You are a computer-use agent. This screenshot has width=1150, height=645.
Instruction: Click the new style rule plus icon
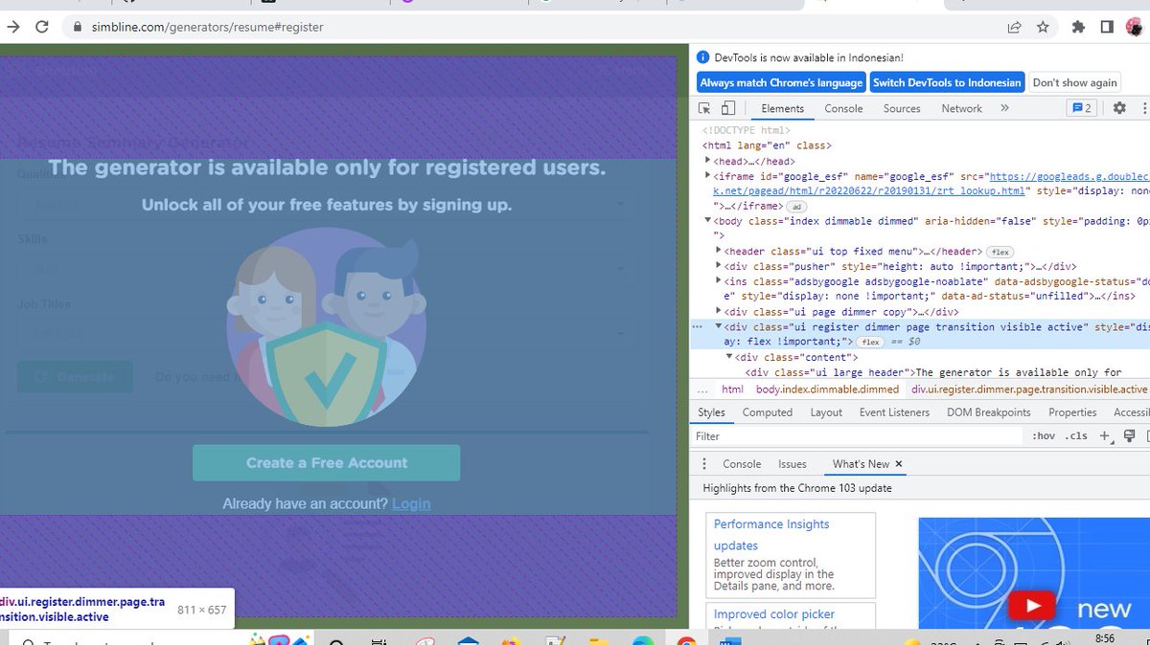[1104, 436]
